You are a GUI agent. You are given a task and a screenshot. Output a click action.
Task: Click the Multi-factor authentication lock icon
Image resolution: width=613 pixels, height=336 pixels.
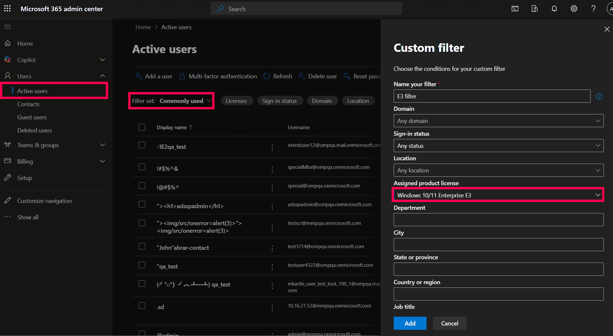[x=182, y=76]
